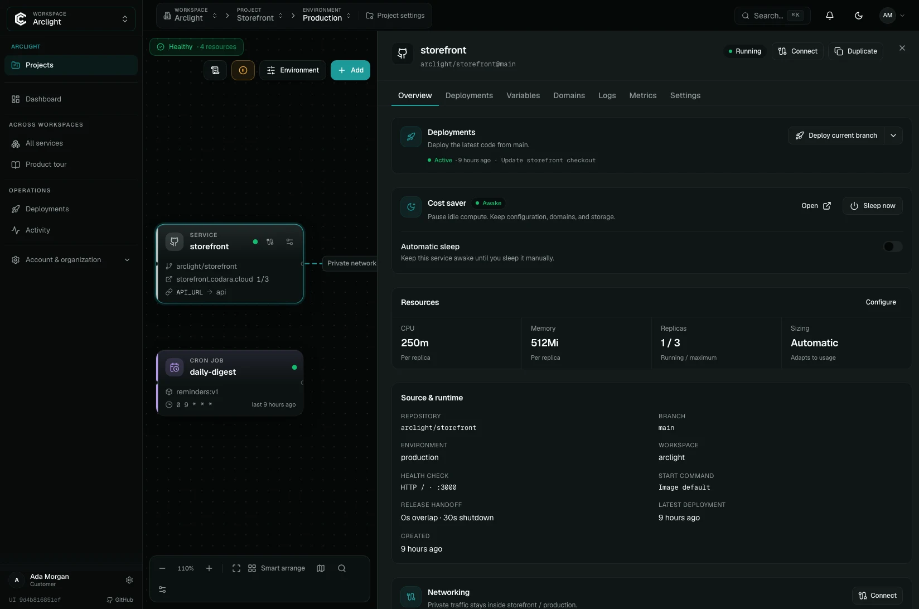The image size is (919, 609).
Task: Open canvas filter sliders icon
Action: [x=162, y=589]
